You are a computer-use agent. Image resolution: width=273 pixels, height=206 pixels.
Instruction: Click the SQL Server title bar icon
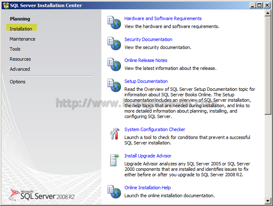pos(6,5)
